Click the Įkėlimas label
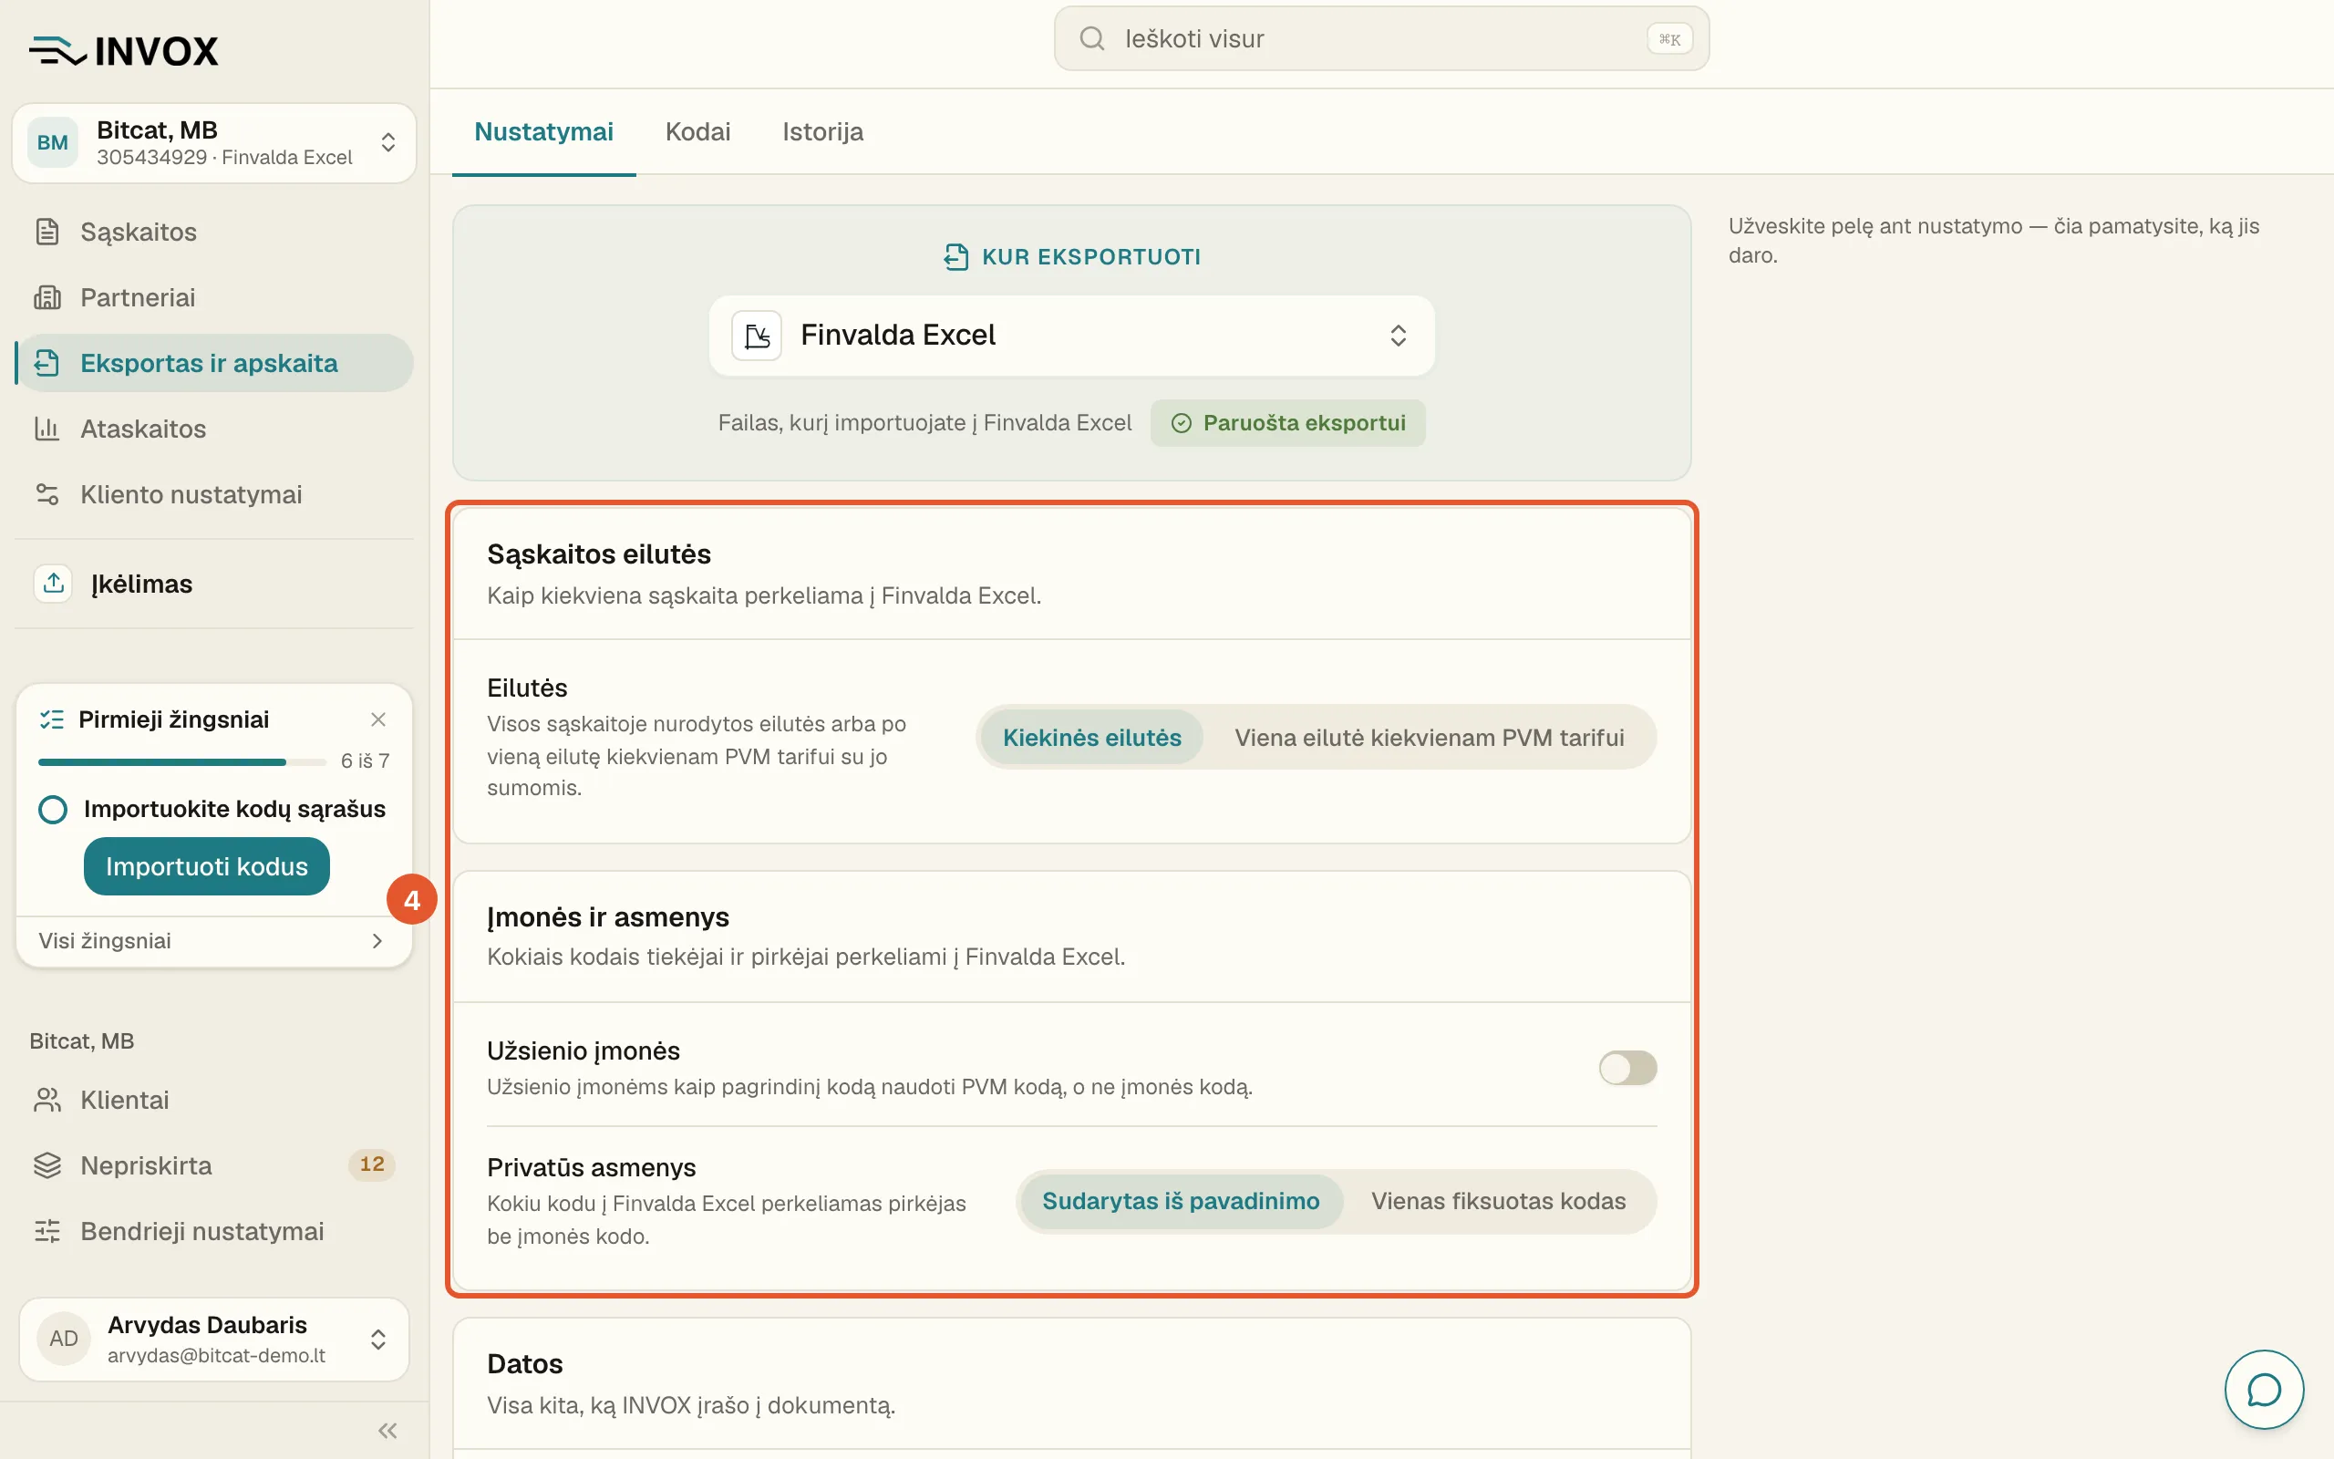Screen dimensions: 2334x1459 point(142,584)
